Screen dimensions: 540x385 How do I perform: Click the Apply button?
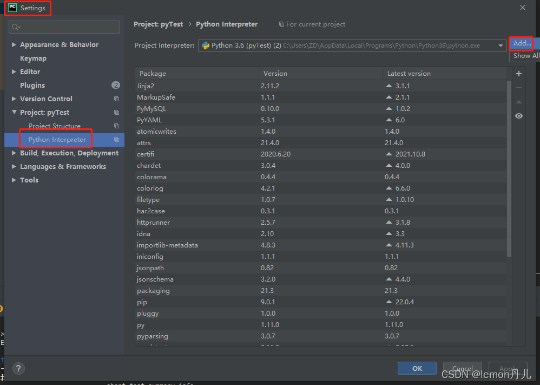508,368
